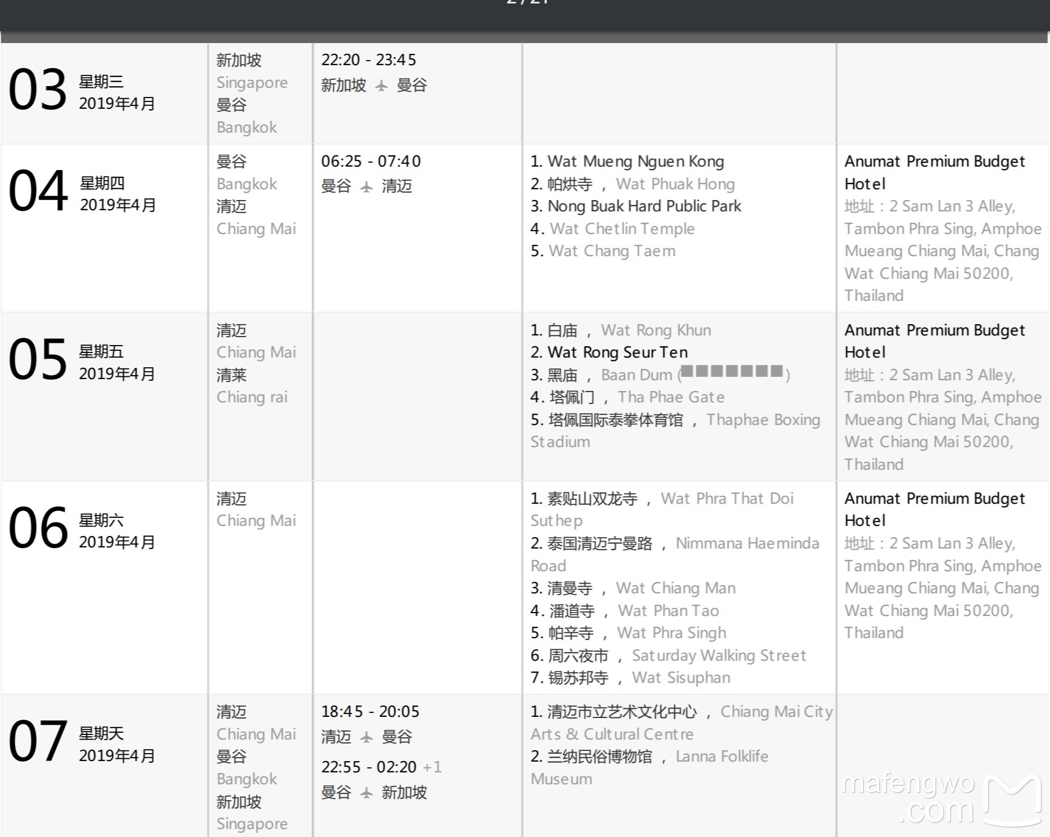Image resolution: width=1050 pixels, height=837 pixels.
Task: Select the 18:45 - 20:05 flight time
Action: click(370, 712)
